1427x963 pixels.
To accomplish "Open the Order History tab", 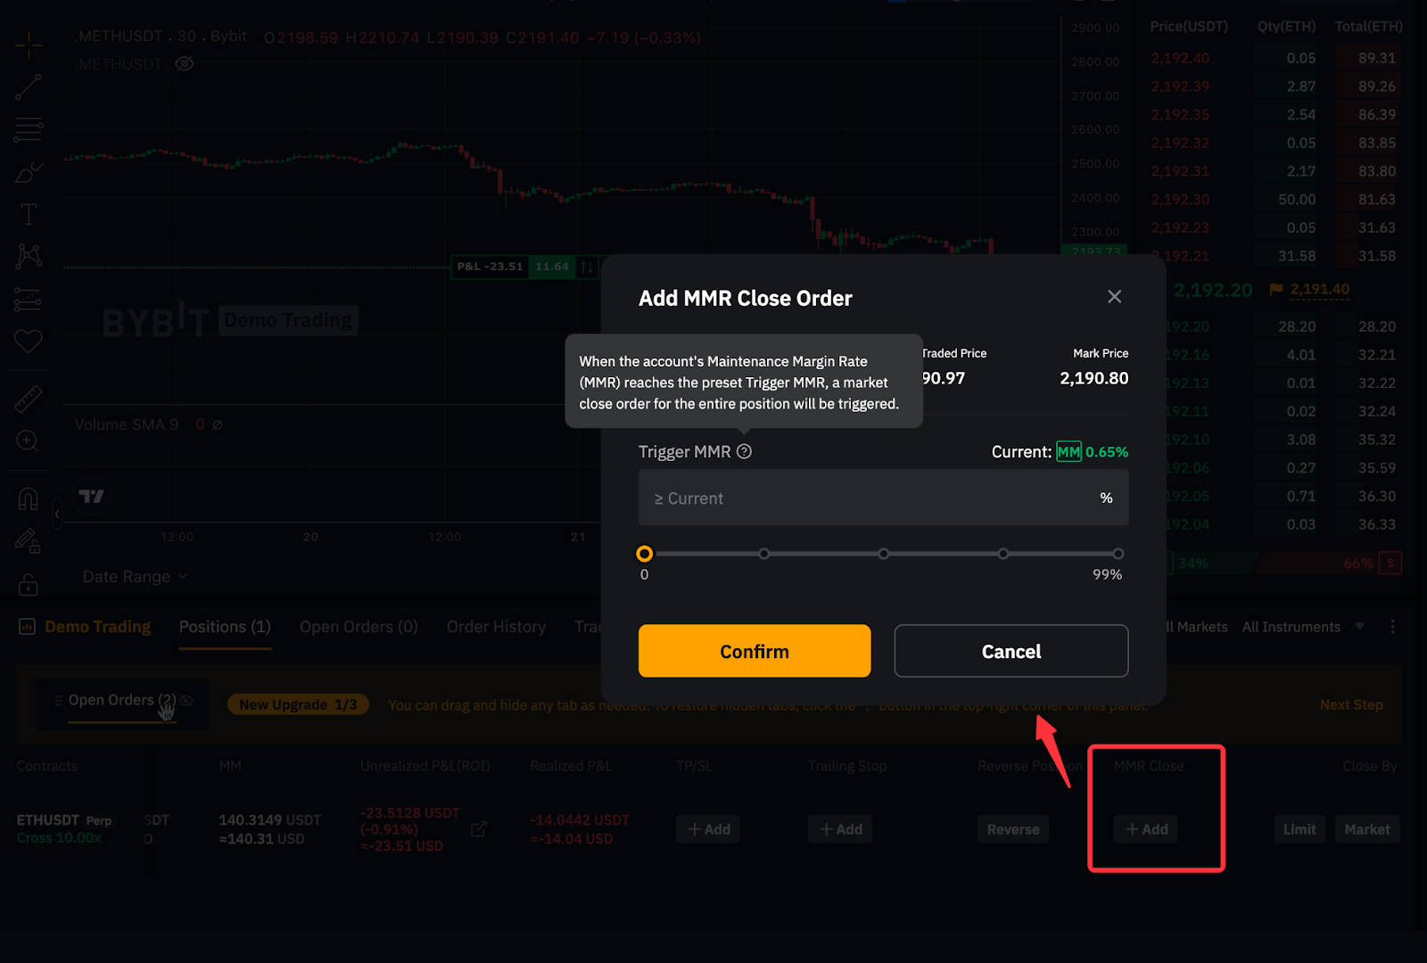I will tap(496, 627).
